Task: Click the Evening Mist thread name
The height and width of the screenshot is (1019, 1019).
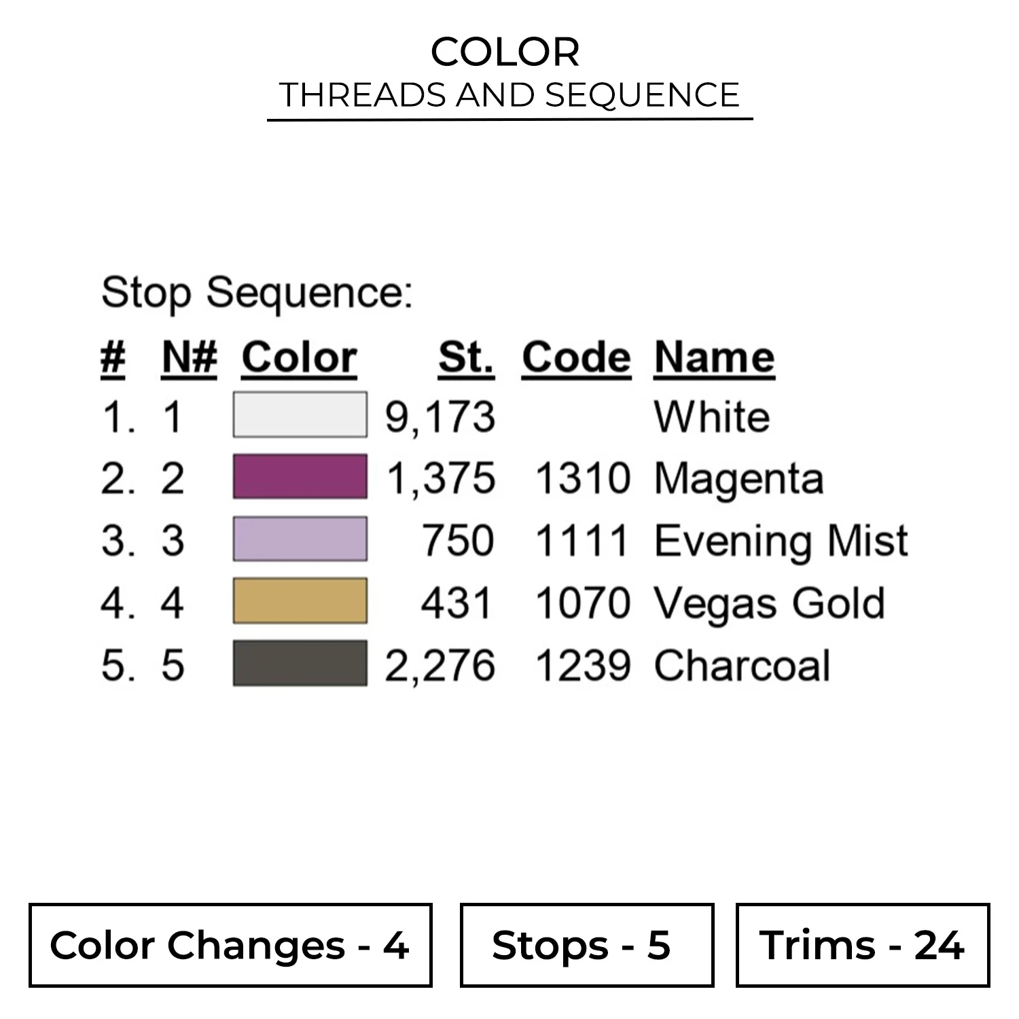Action: (781, 541)
